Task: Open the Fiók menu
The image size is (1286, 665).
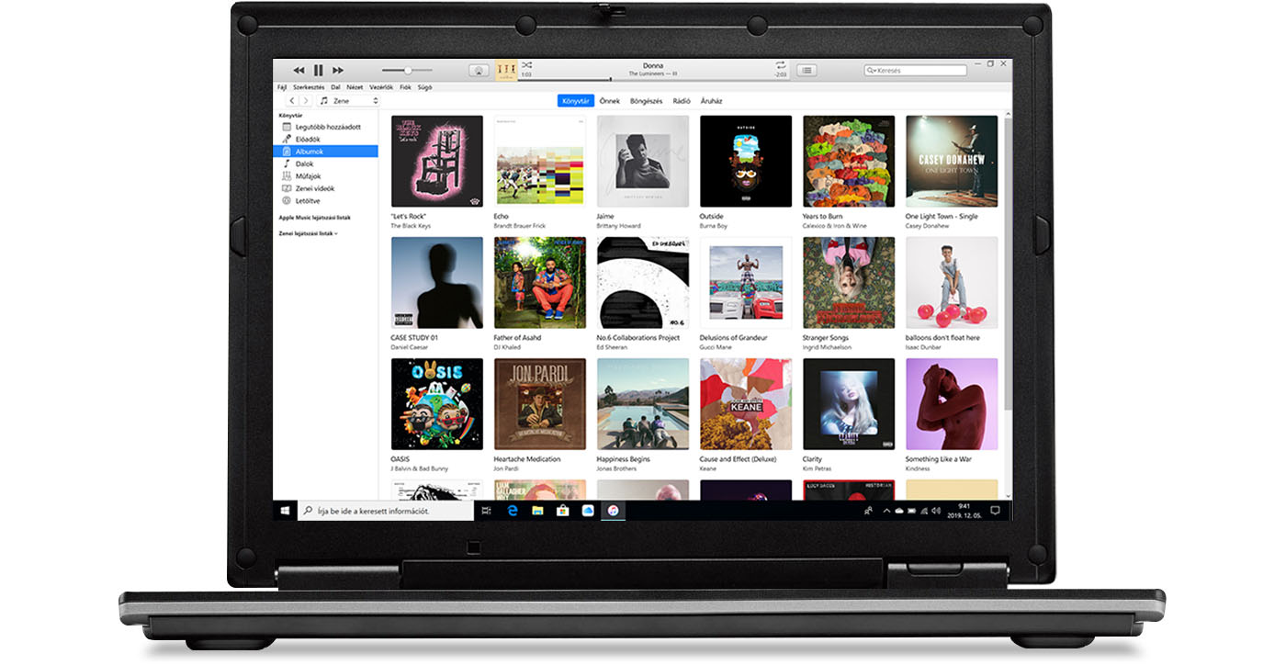Action: point(405,87)
